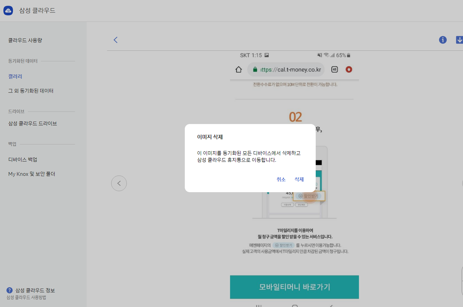Screen dimensions: 463x307
Task: Open 디바이스 백업 in sidebar
Action: (x=23, y=159)
